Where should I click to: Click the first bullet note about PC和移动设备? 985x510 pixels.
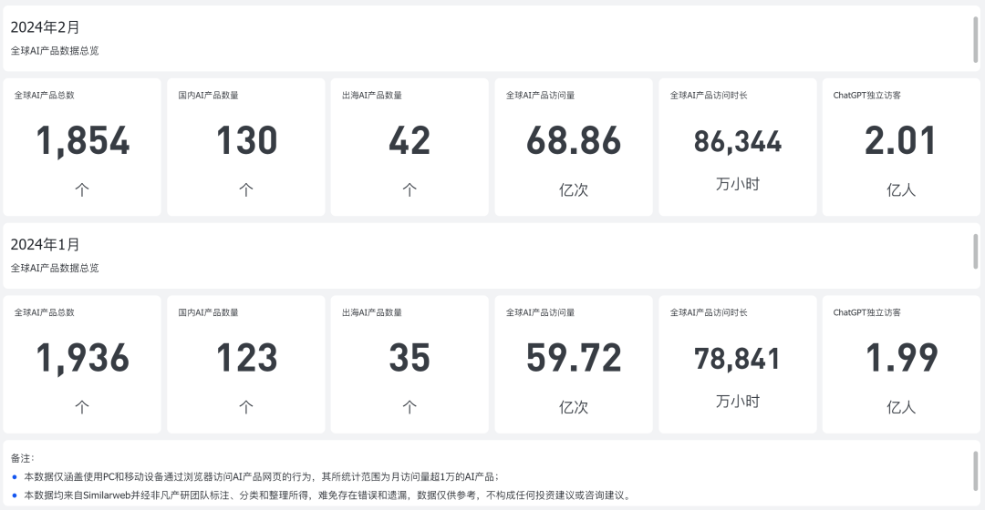pos(262,476)
